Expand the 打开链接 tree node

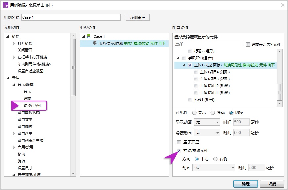tap(14, 43)
